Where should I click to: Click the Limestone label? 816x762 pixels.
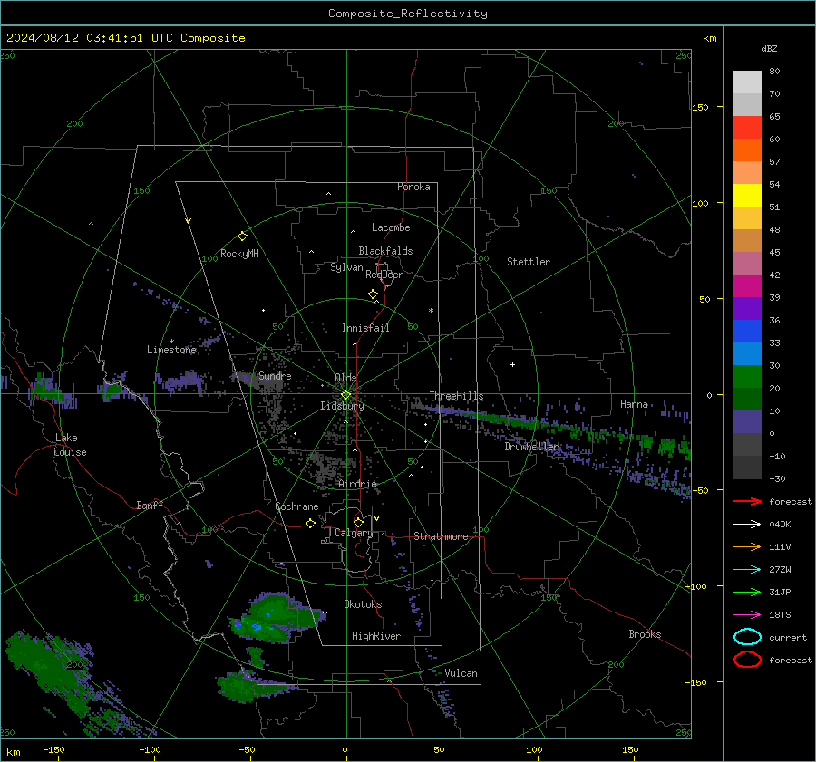click(x=171, y=350)
